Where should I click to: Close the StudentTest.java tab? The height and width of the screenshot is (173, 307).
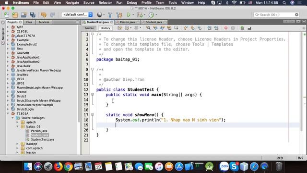point(112,22)
